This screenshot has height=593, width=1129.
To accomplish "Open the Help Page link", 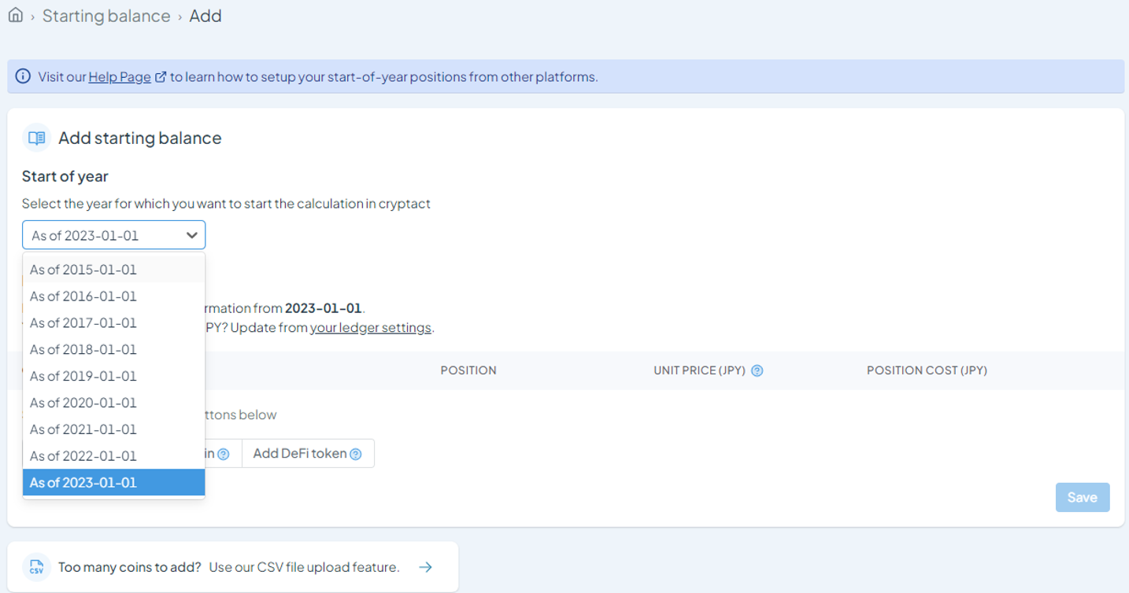I will click(120, 77).
